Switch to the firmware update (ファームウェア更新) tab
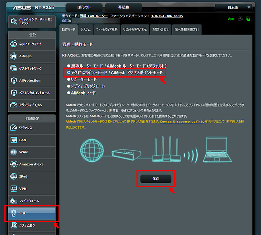 point(106,29)
